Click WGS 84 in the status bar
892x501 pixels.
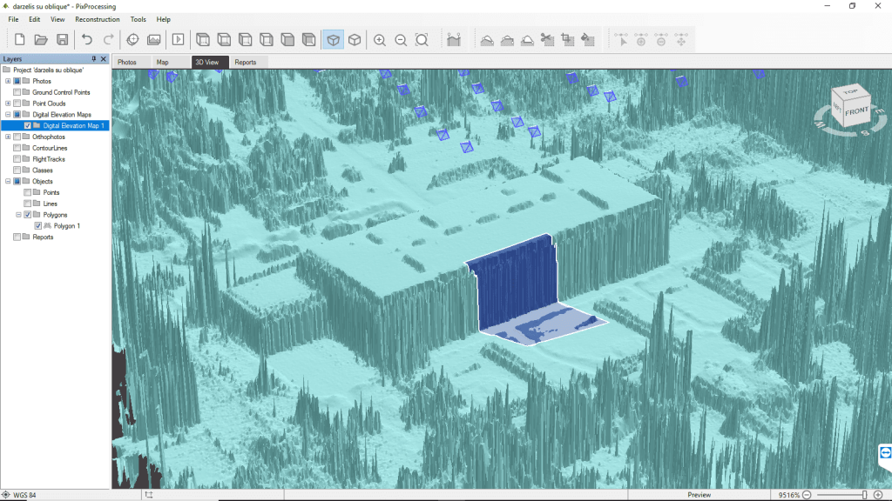point(24,493)
